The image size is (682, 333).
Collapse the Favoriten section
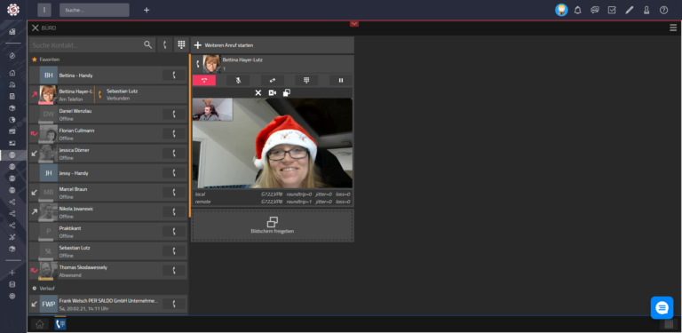point(45,59)
